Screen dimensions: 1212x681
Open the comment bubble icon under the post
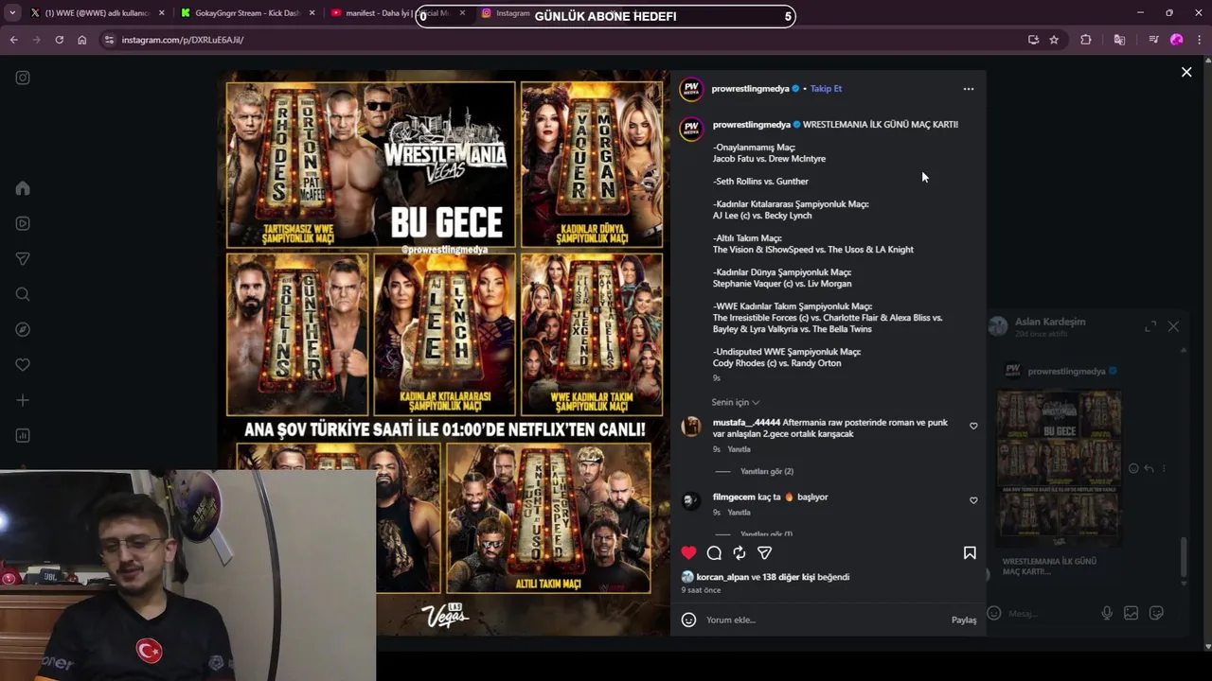[x=714, y=552]
